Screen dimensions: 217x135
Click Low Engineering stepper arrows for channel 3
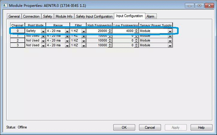tap(136, 45)
